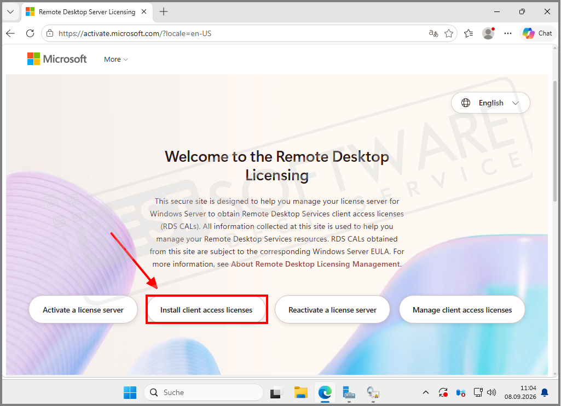Viewport: 561px width, 406px height.
Task: Open the tab actions chevron menu
Action: (10, 12)
